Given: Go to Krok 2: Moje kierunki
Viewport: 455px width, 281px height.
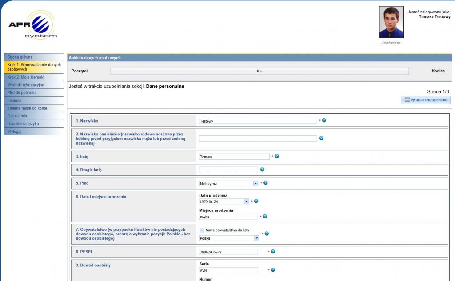Looking at the screenshot, I should coord(34,77).
